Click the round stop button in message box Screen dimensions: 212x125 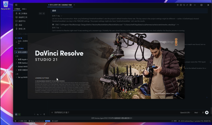point(207,112)
